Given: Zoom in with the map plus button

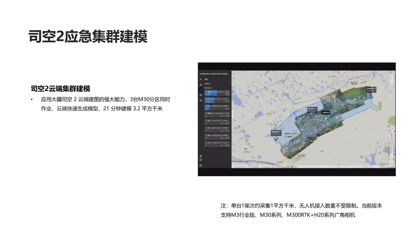Looking at the screenshot, I should 391,154.
